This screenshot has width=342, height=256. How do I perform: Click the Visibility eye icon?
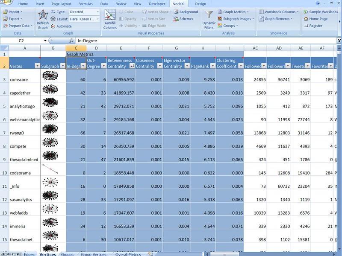tap(121, 26)
